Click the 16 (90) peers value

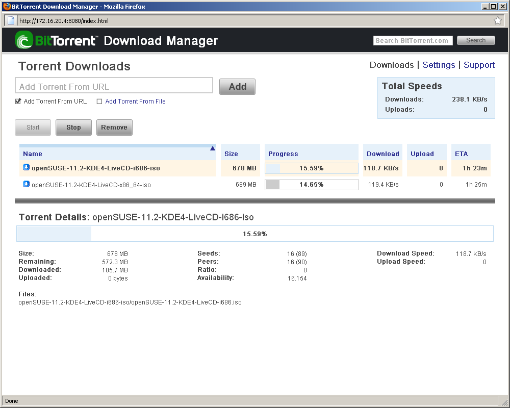tap(297, 262)
